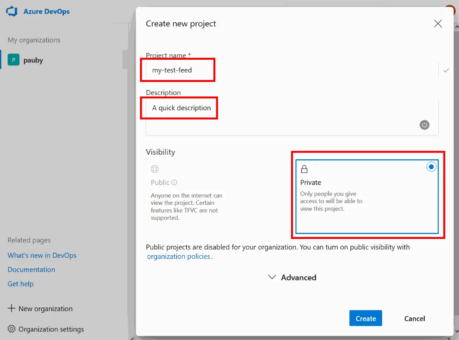
Task: Click the Create new project heading
Action: [x=181, y=24]
